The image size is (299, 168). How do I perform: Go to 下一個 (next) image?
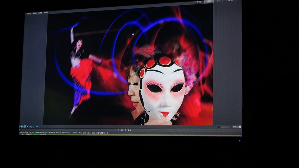(x=128, y=130)
